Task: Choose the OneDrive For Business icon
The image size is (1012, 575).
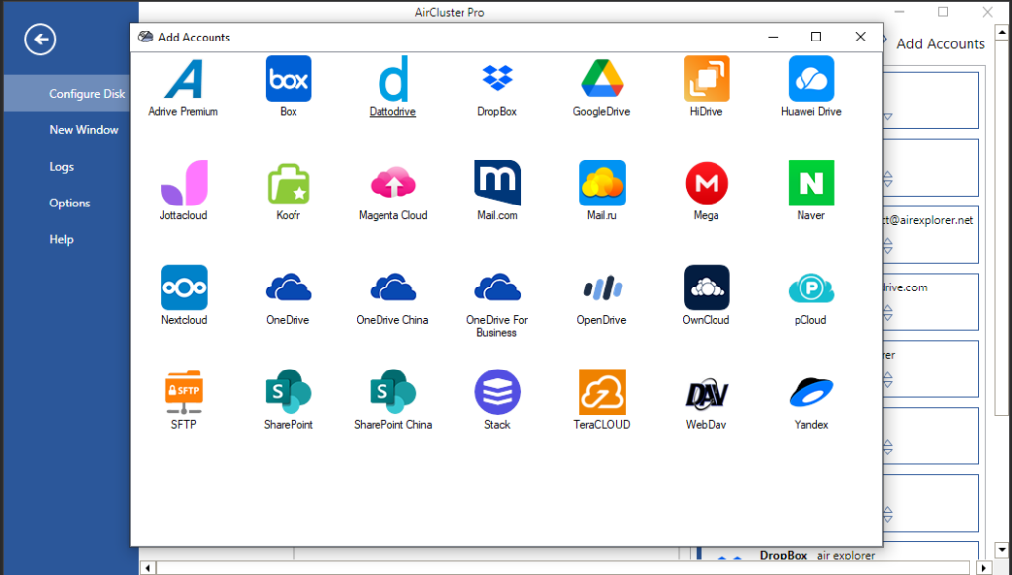Action: pos(498,287)
